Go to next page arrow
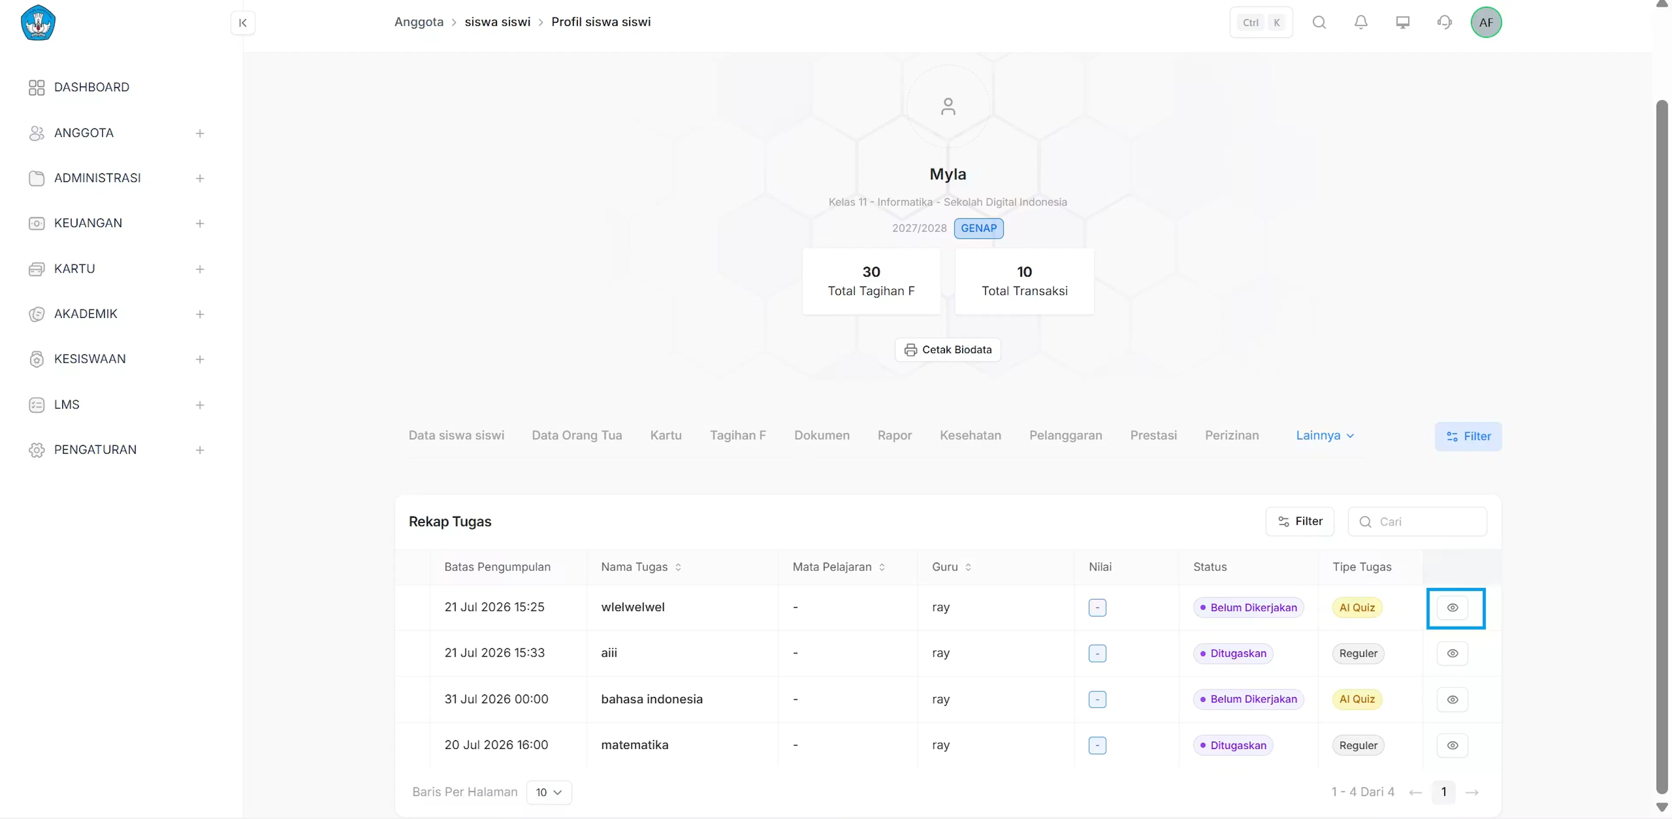The image size is (1672, 819). [x=1471, y=792]
